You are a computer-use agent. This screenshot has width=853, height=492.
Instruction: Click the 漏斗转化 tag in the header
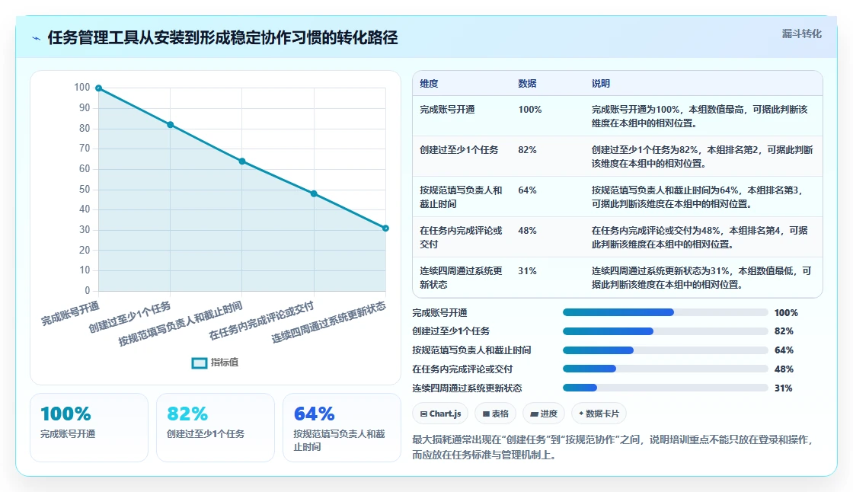point(801,34)
